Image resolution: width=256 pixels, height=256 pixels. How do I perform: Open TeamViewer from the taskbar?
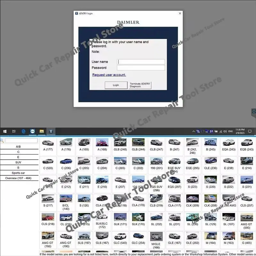[x=33, y=131]
